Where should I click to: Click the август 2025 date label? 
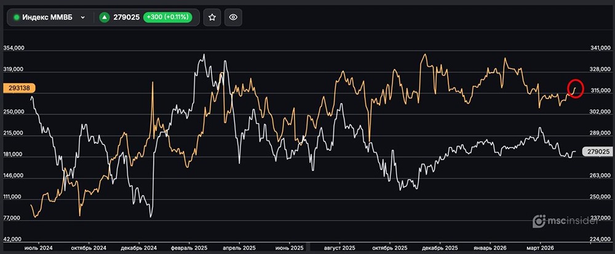pyautogui.click(x=340, y=248)
